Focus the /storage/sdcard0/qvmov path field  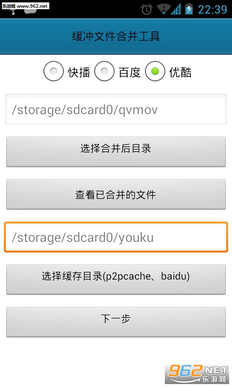tap(116, 109)
